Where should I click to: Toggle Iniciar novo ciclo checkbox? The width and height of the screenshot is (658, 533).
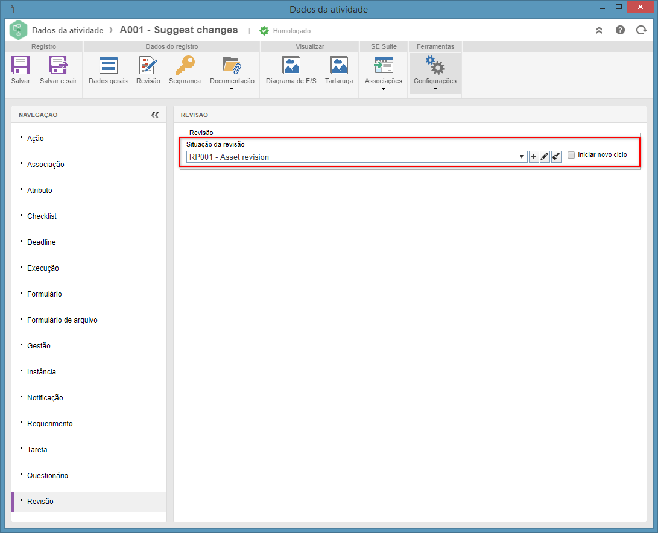571,155
